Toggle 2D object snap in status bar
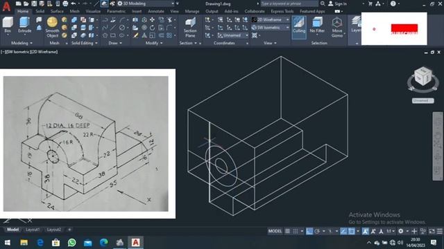This screenshot has height=249, width=444. tap(352, 231)
